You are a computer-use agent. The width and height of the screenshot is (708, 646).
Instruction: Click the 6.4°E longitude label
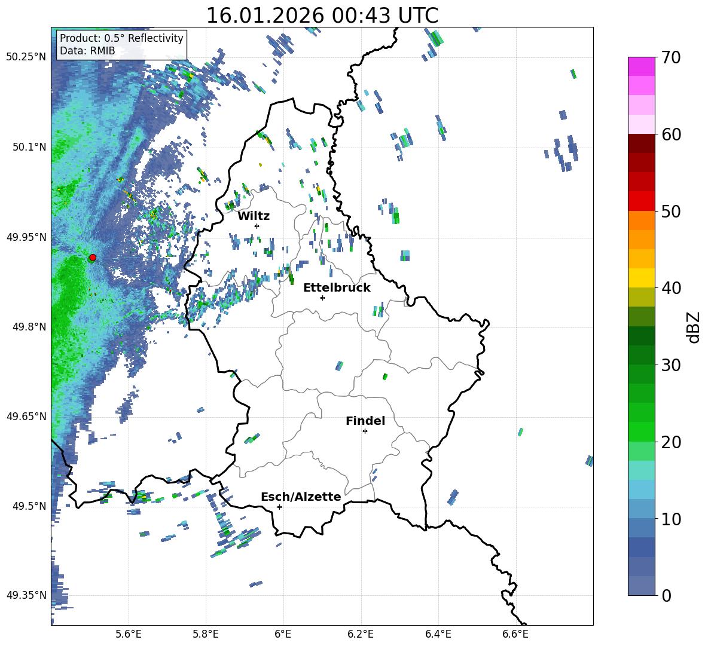pos(438,634)
